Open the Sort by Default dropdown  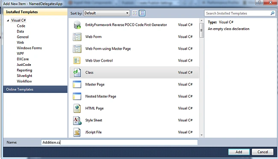[x=106, y=13]
